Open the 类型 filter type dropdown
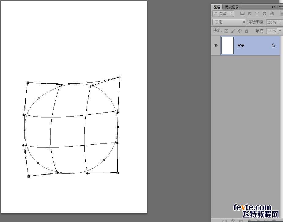 click(x=223, y=13)
